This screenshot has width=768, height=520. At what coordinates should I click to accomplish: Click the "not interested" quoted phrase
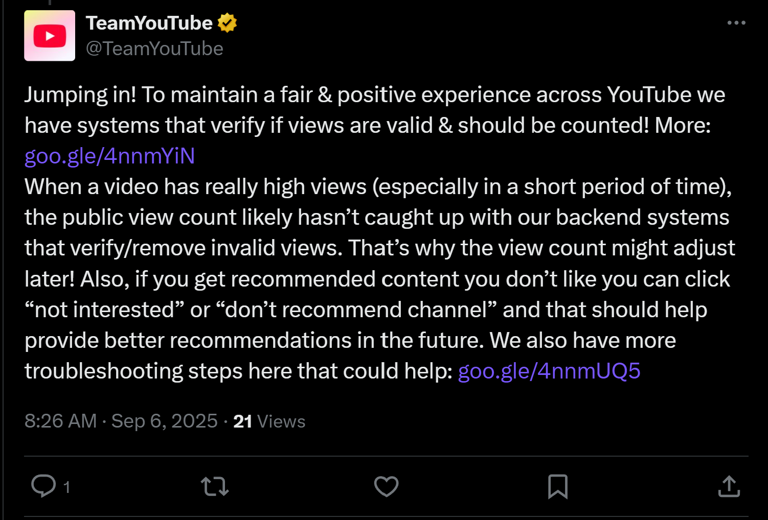click(104, 310)
